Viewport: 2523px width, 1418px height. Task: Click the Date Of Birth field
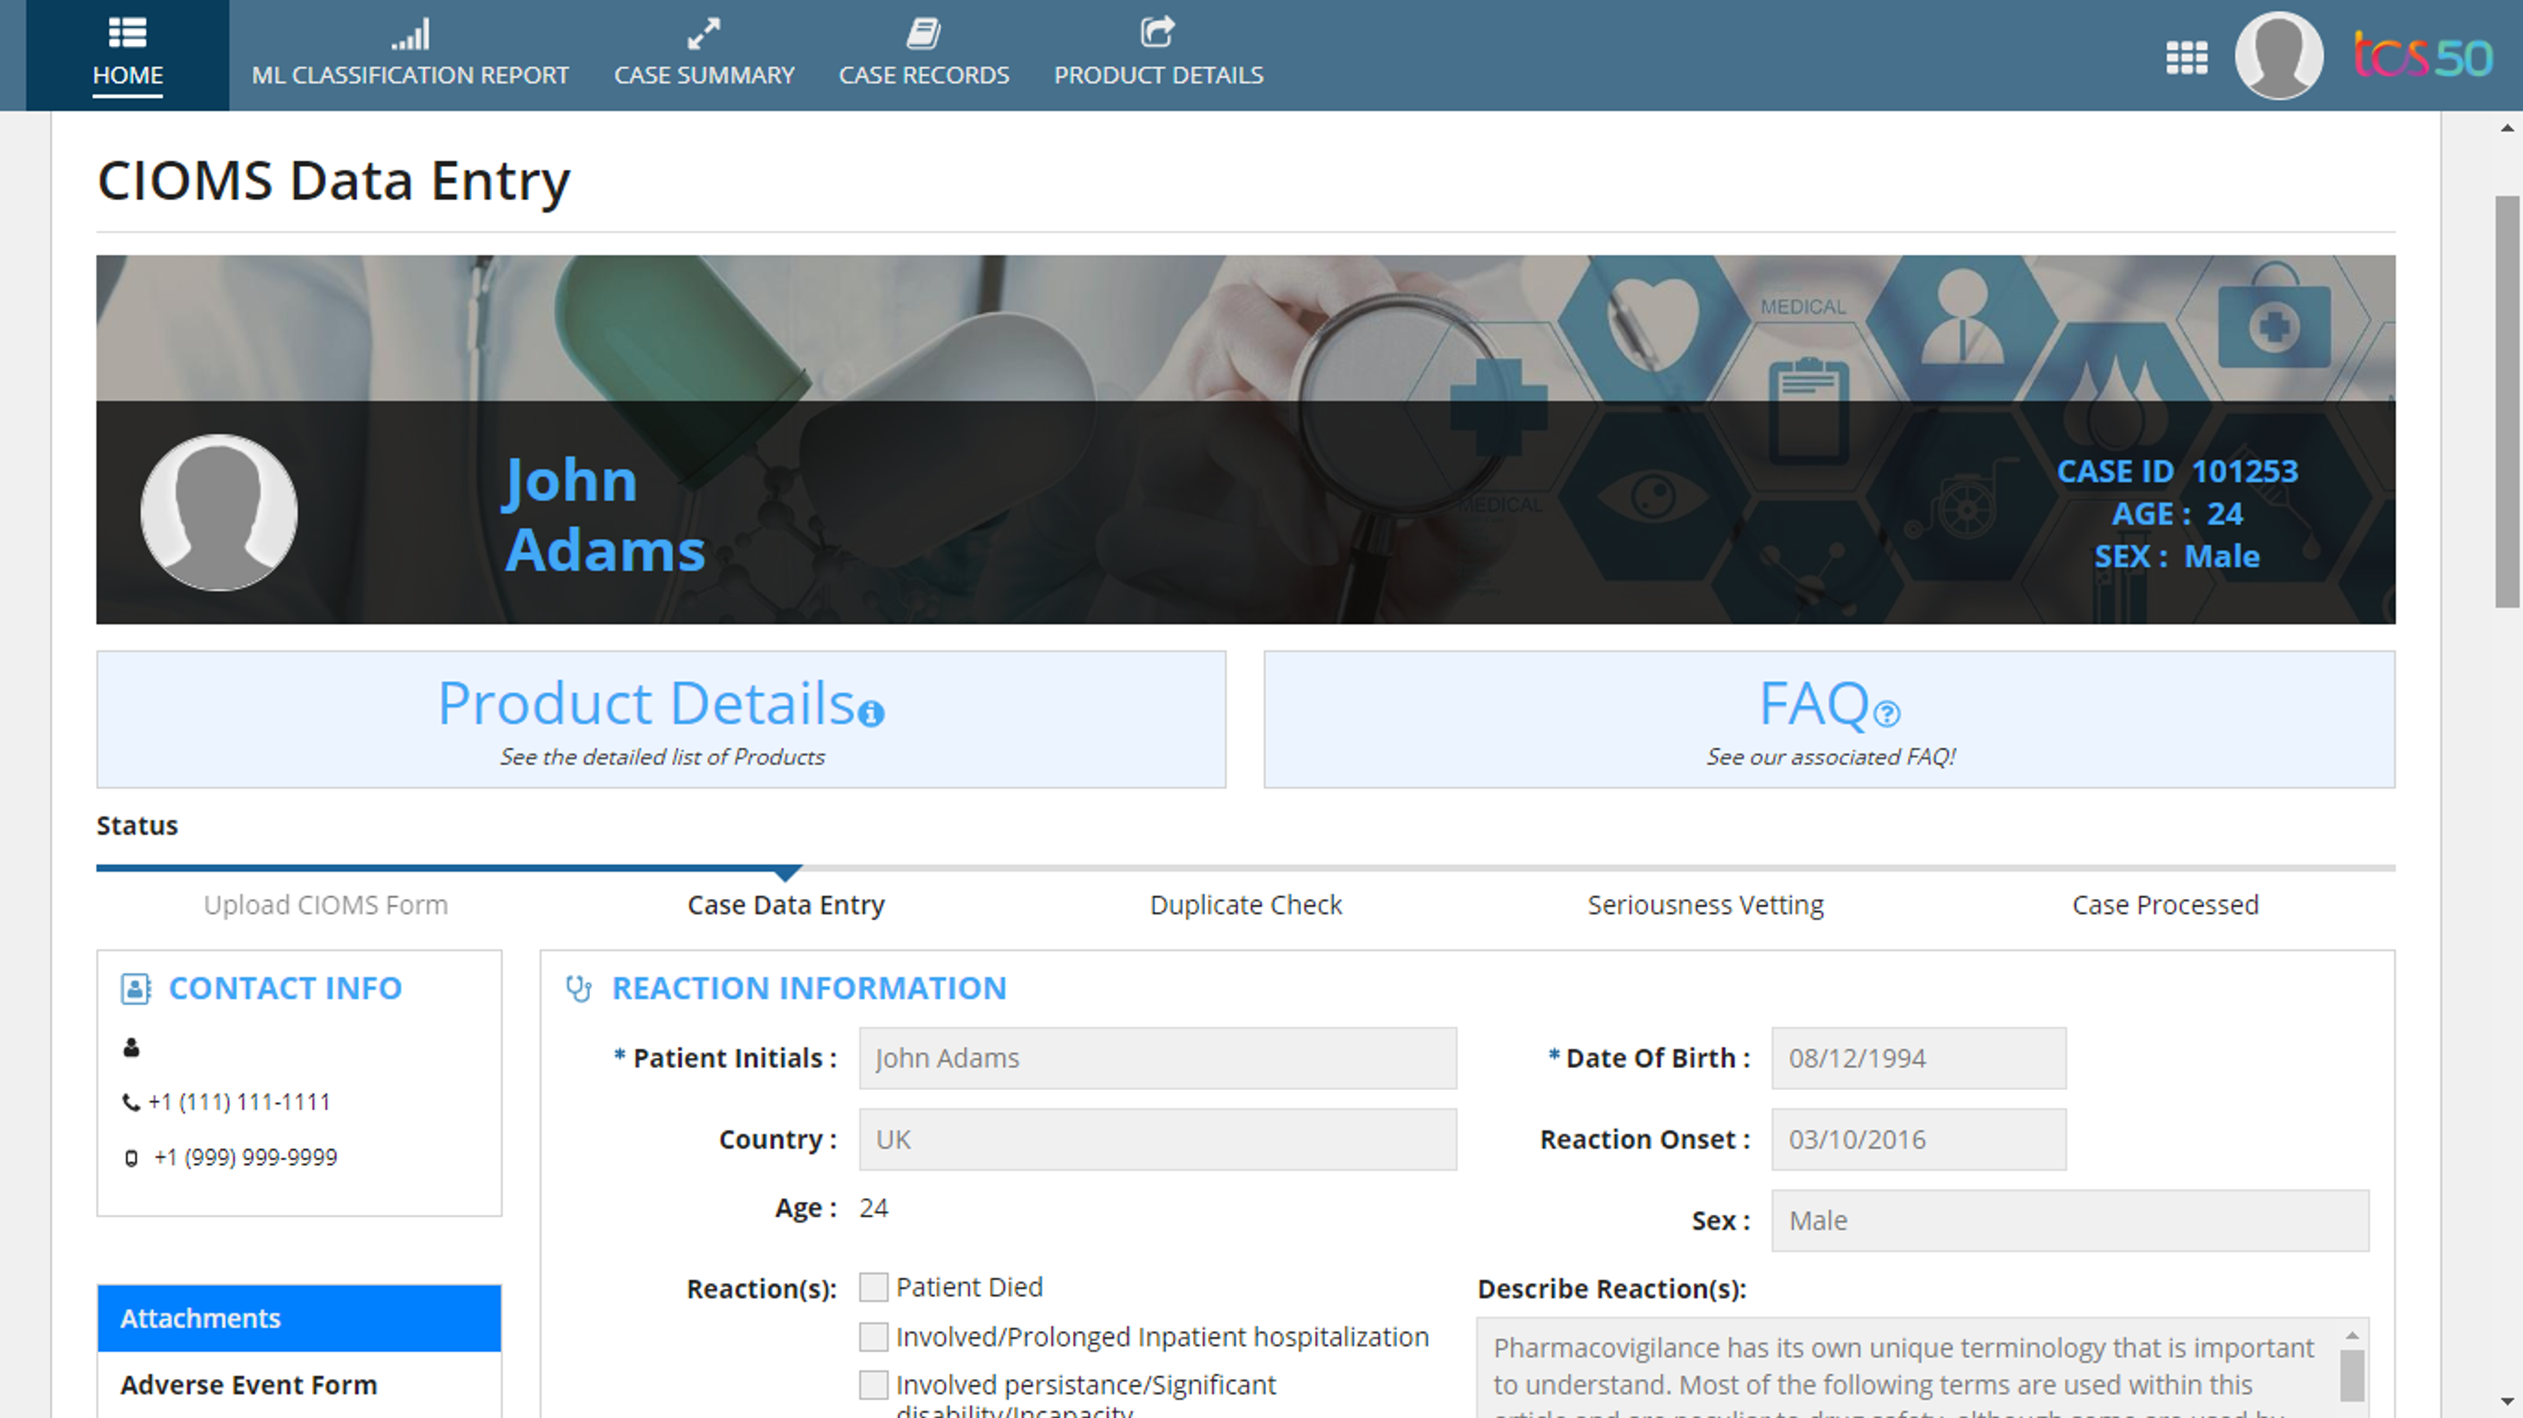coord(1919,1059)
